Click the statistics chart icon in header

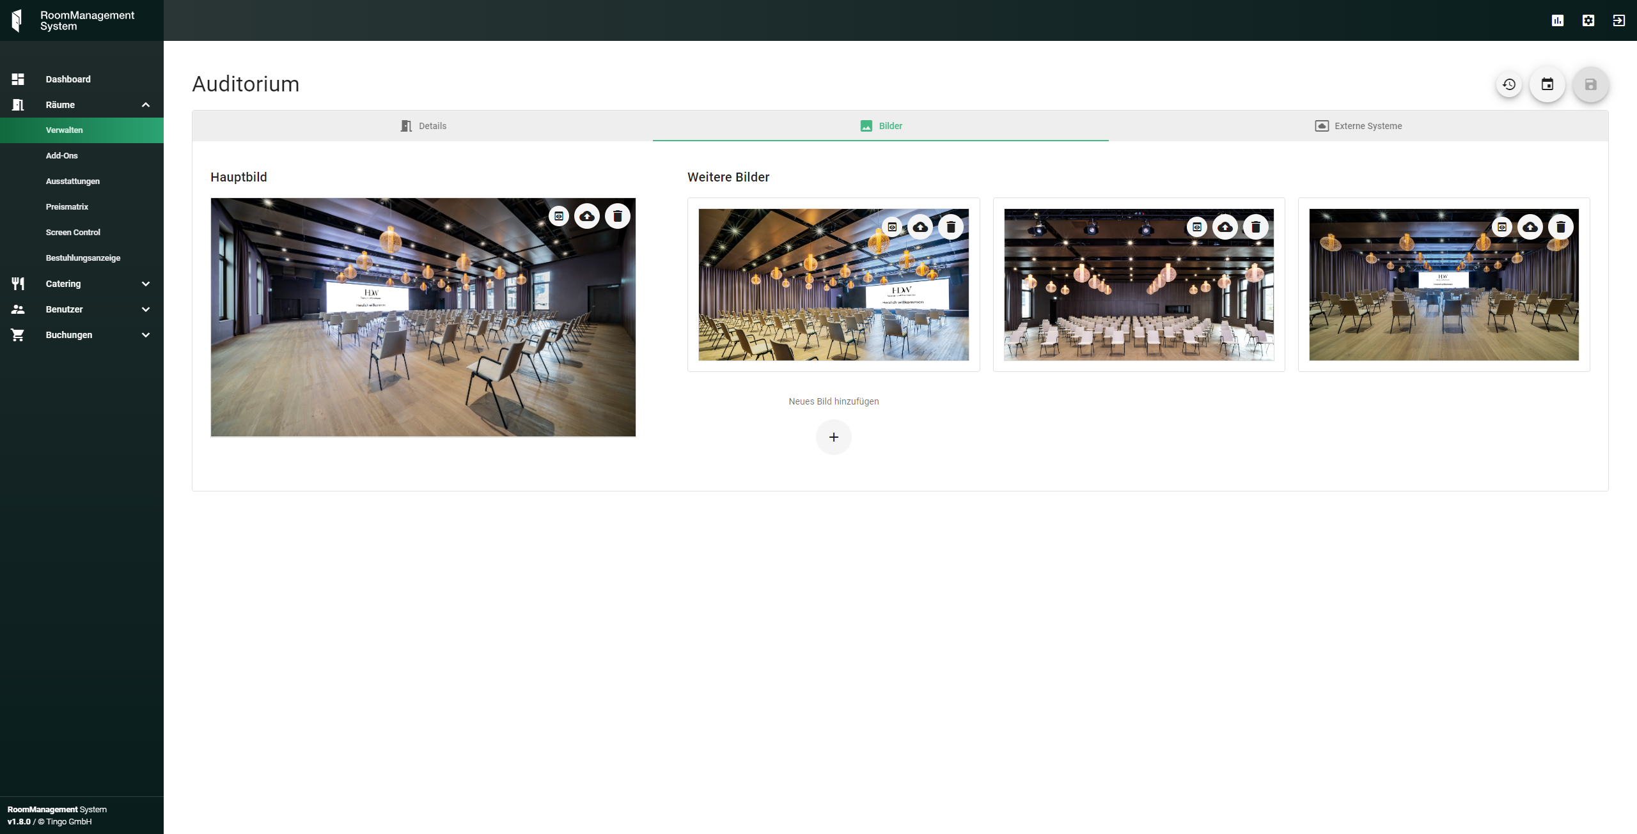tap(1557, 20)
